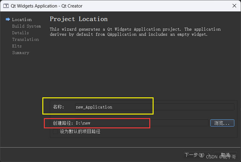Click the 名称: label
The image size is (241, 162).
pyautogui.click(x=58, y=107)
